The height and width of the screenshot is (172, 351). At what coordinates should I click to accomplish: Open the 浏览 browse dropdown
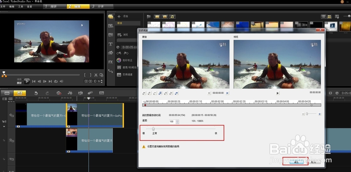point(122,35)
